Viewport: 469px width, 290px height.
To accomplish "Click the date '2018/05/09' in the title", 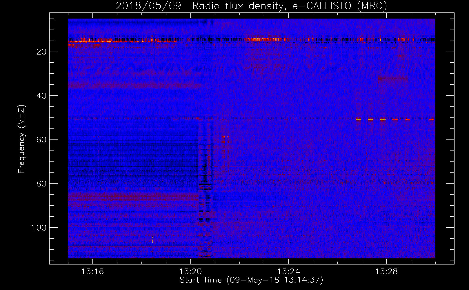I will [x=148, y=6].
